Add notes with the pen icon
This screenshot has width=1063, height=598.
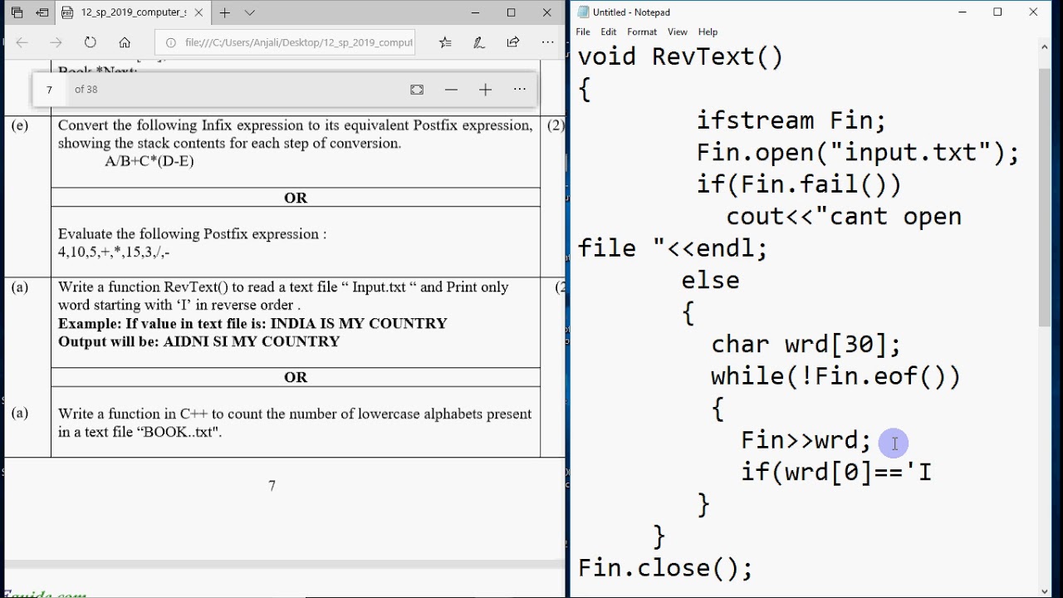coord(479,42)
